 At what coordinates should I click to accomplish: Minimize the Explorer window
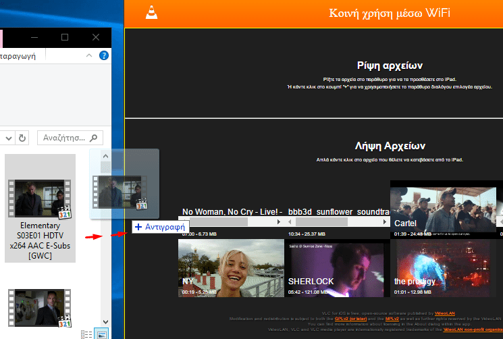tap(34, 37)
